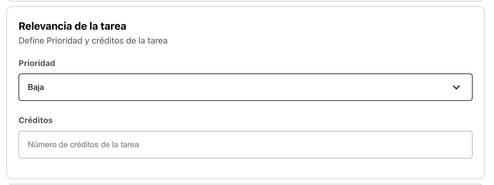Click the border of the Prioridad select
This screenshot has height=185, width=494.
tap(246, 74)
